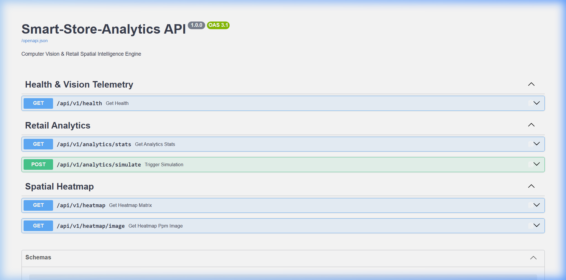
Task: Click the /api/v1/analytics/simulate path text
Action: click(x=99, y=165)
